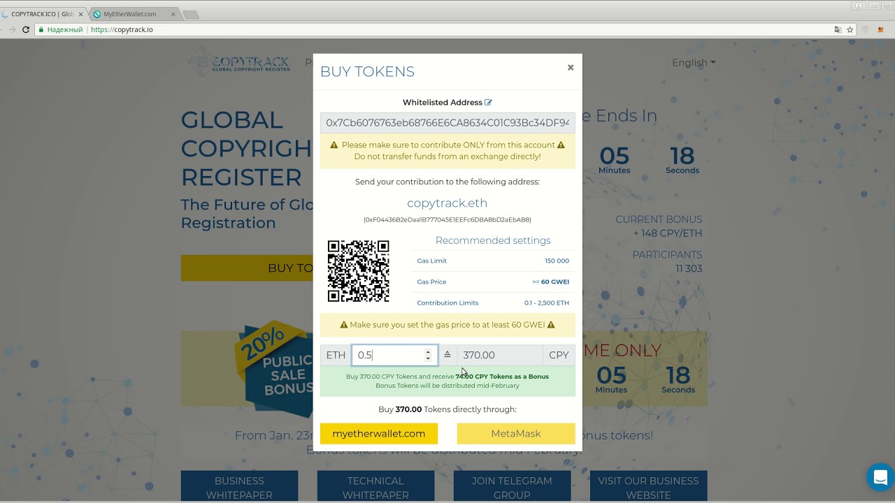The image size is (895, 503).
Task: Click the >= 60 GWEI gas price value
Action: [x=550, y=282]
